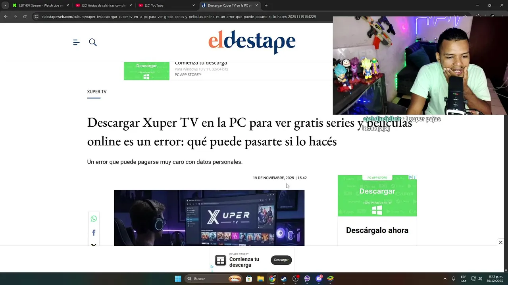The width and height of the screenshot is (508, 285).
Task: Close the 'fiestas de salchicas' tab
Action: pyautogui.click(x=131, y=6)
